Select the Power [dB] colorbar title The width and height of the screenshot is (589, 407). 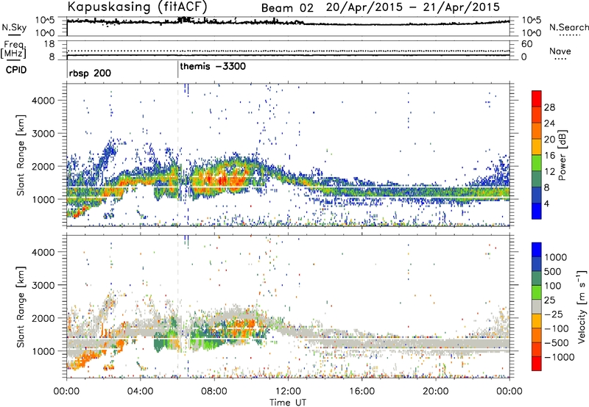562,155
